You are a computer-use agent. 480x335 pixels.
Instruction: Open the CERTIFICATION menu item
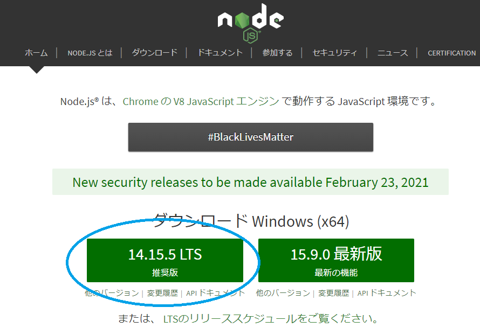(451, 53)
